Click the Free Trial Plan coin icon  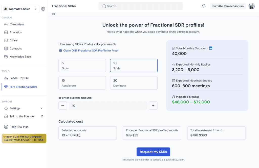[x=6, y=127]
